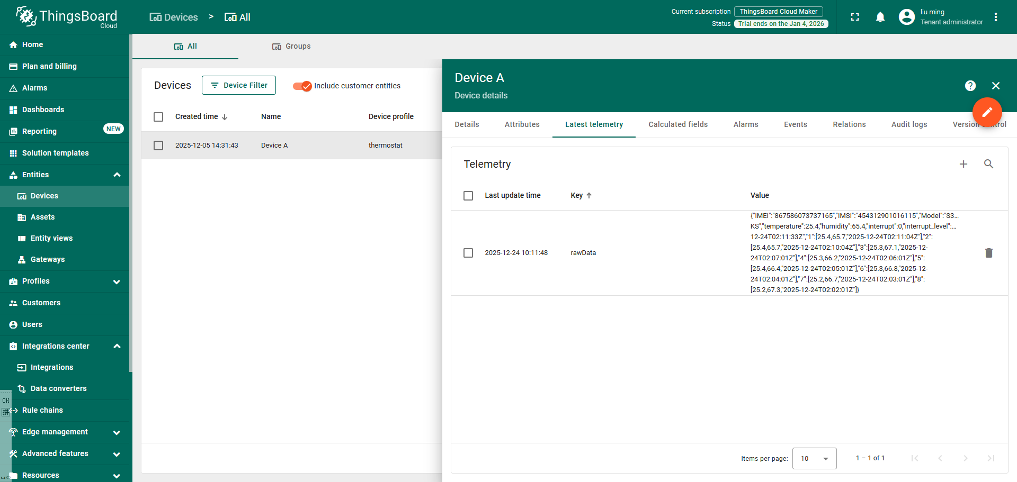Expand Advanced features section

pyautogui.click(x=117, y=454)
